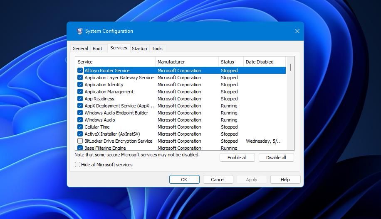Uncheck the Base Filtering Engine checkbox

tap(80, 148)
